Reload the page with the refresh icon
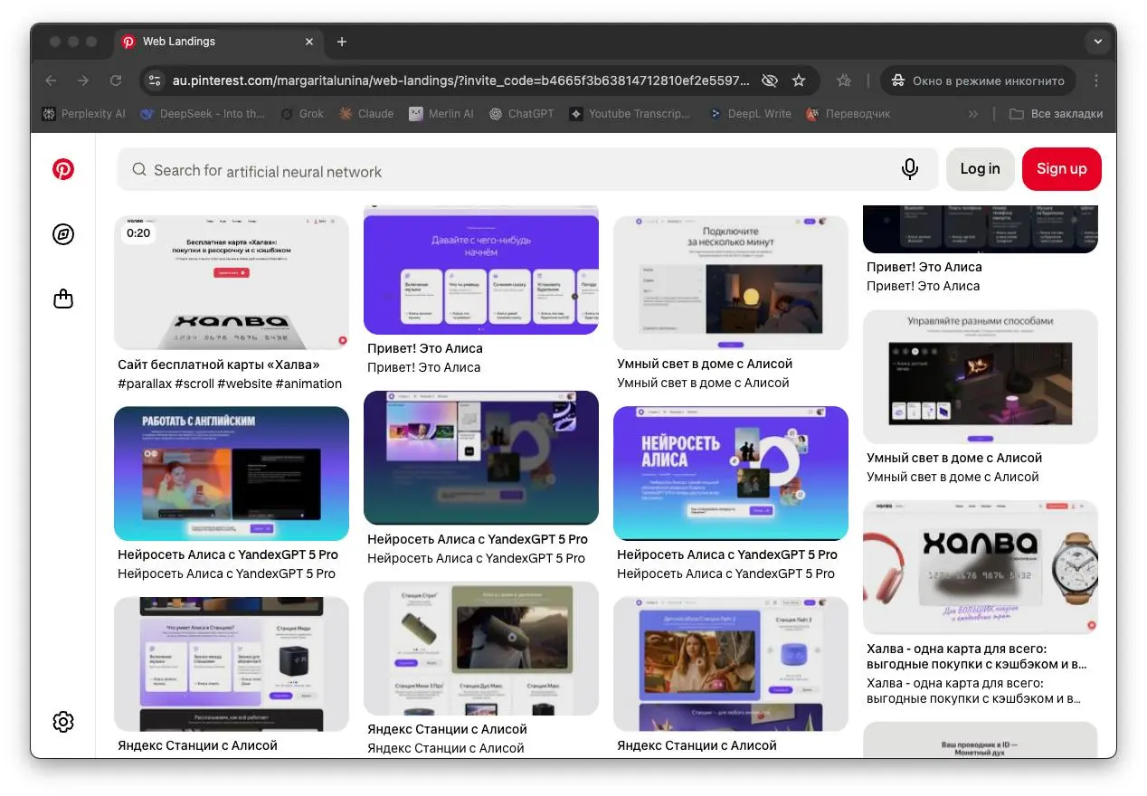 tap(116, 81)
